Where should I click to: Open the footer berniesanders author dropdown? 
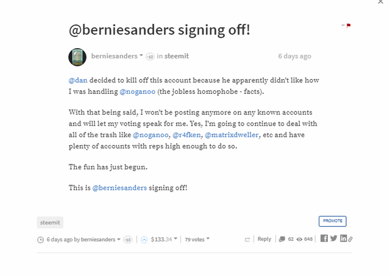pos(119,239)
